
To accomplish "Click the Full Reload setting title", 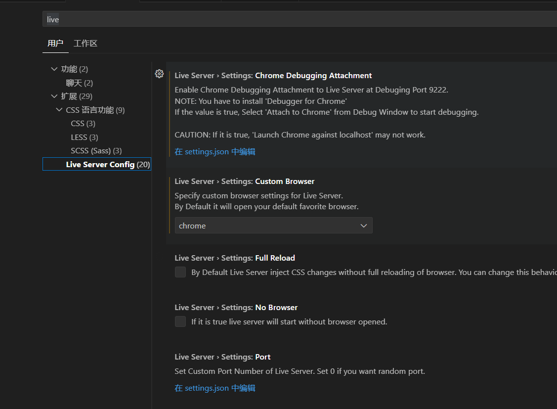I will [x=235, y=258].
